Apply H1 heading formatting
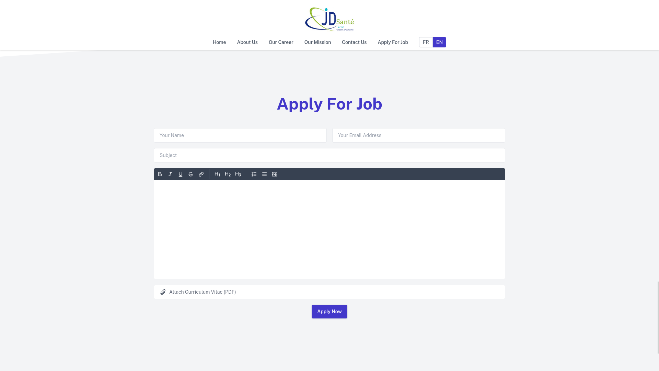This screenshot has height=371, width=659. click(x=217, y=174)
